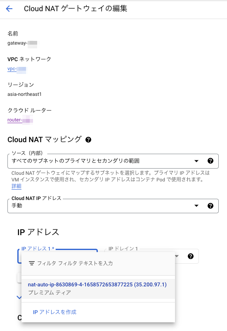Viewport: 227px width, 331px height.
Task: Click the プレミアム ティア line under nat-auto-ip
Action: [x=50, y=293]
